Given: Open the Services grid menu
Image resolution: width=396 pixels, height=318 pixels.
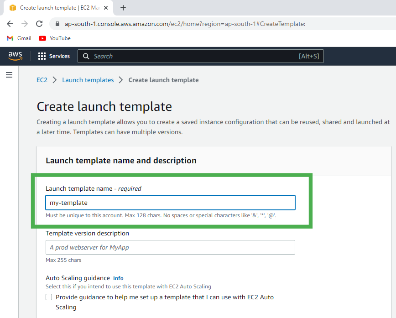Looking at the screenshot, I should click(54, 56).
